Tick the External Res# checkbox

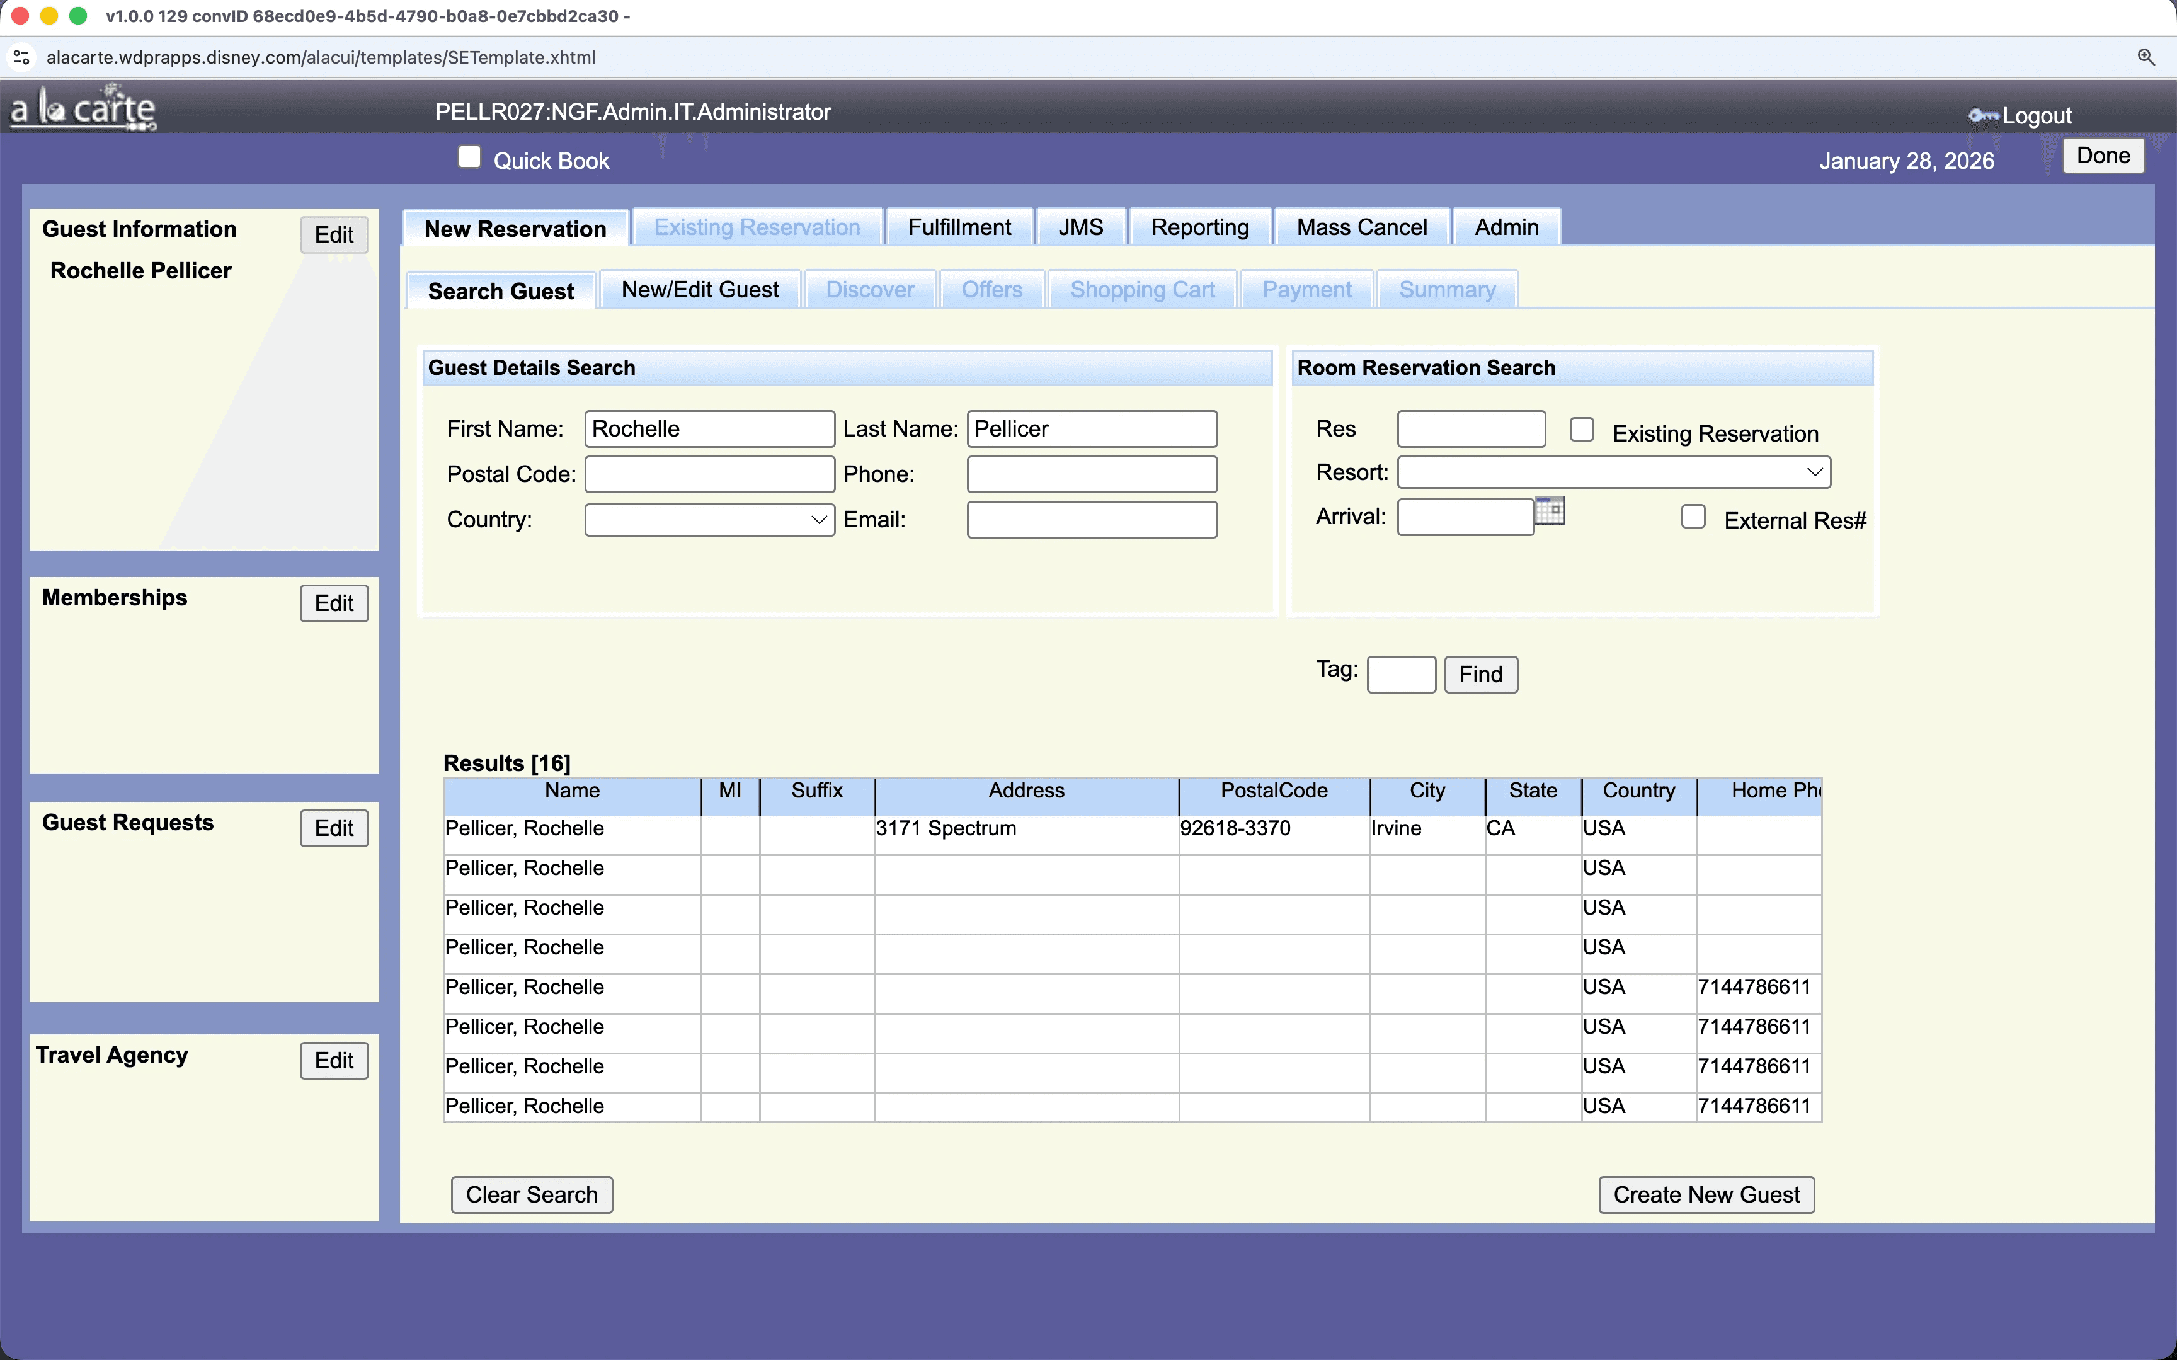coord(1693,517)
